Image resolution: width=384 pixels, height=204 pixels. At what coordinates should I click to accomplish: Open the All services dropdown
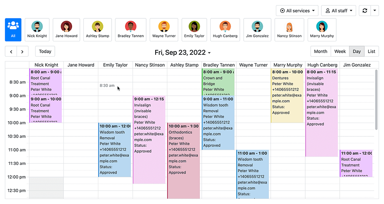[297, 11]
